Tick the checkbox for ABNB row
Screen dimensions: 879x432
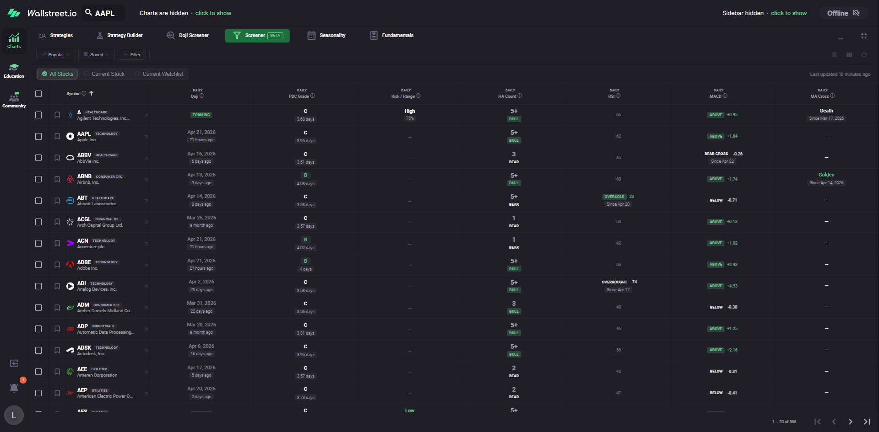coord(38,179)
